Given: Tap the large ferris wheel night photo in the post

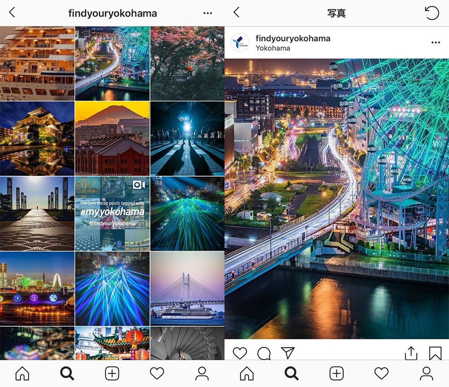Looking at the screenshot, I should pyautogui.click(x=337, y=199).
